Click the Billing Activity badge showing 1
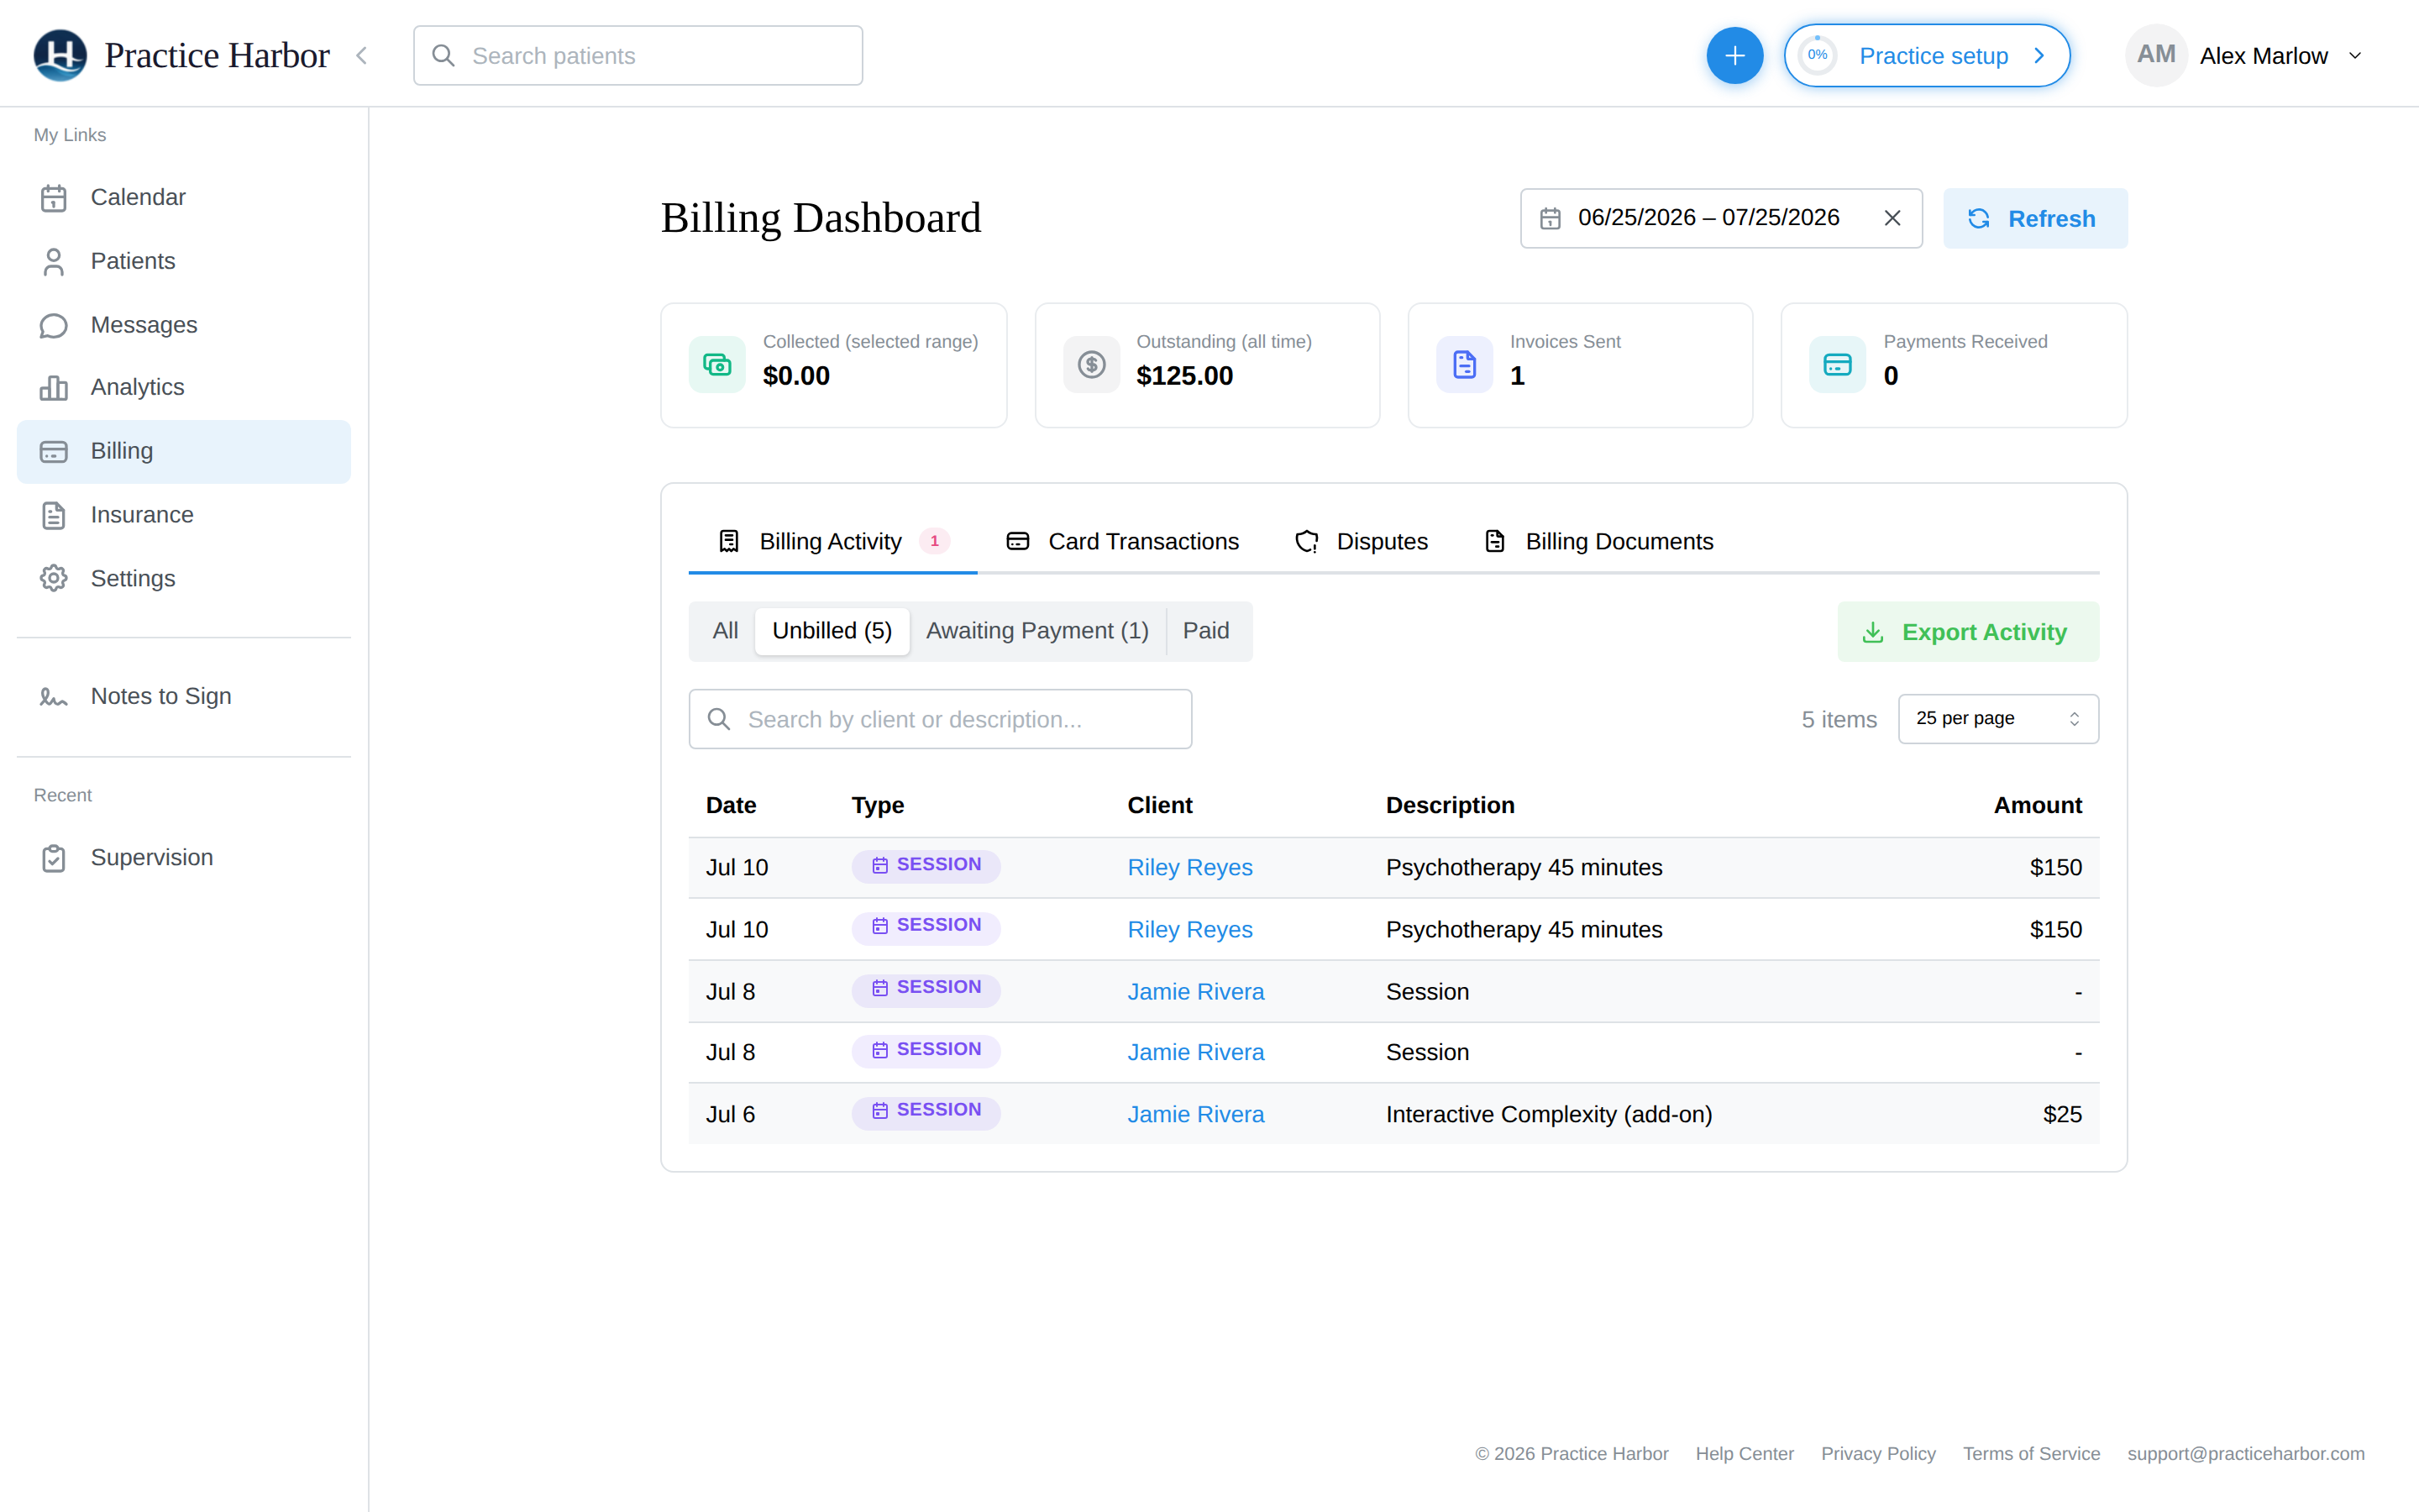The width and height of the screenshot is (2419, 1512). (x=935, y=541)
